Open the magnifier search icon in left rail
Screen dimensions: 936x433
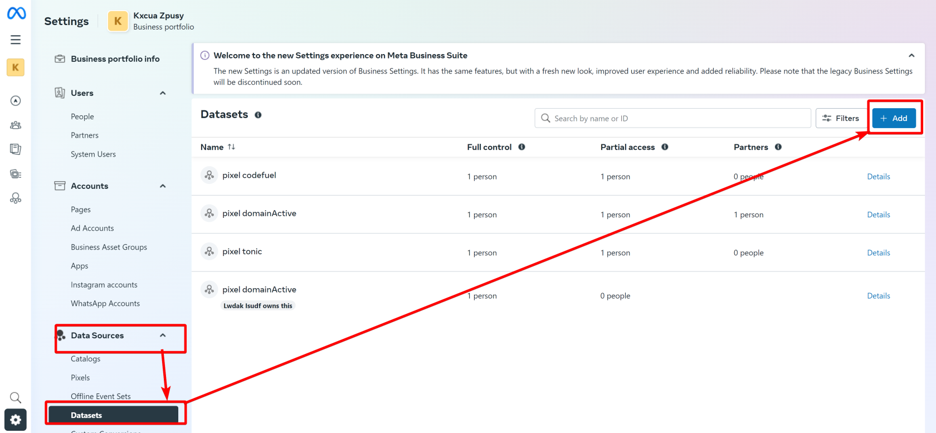pyautogui.click(x=16, y=397)
